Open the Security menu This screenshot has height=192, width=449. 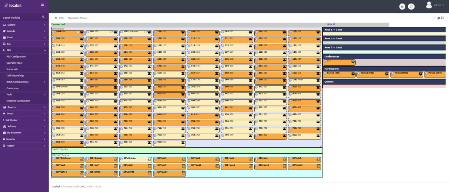tap(24, 139)
